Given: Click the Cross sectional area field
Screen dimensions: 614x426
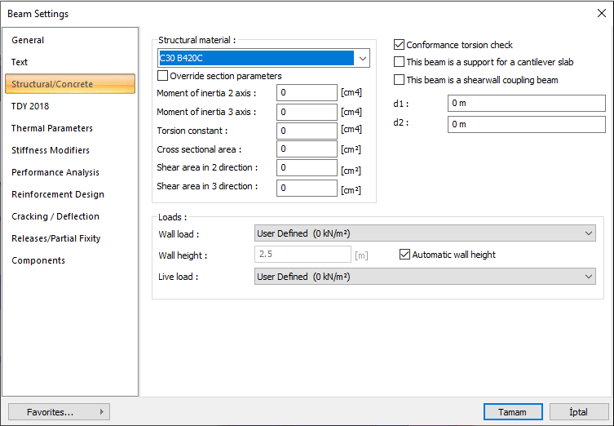Looking at the screenshot, I should (307, 149).
